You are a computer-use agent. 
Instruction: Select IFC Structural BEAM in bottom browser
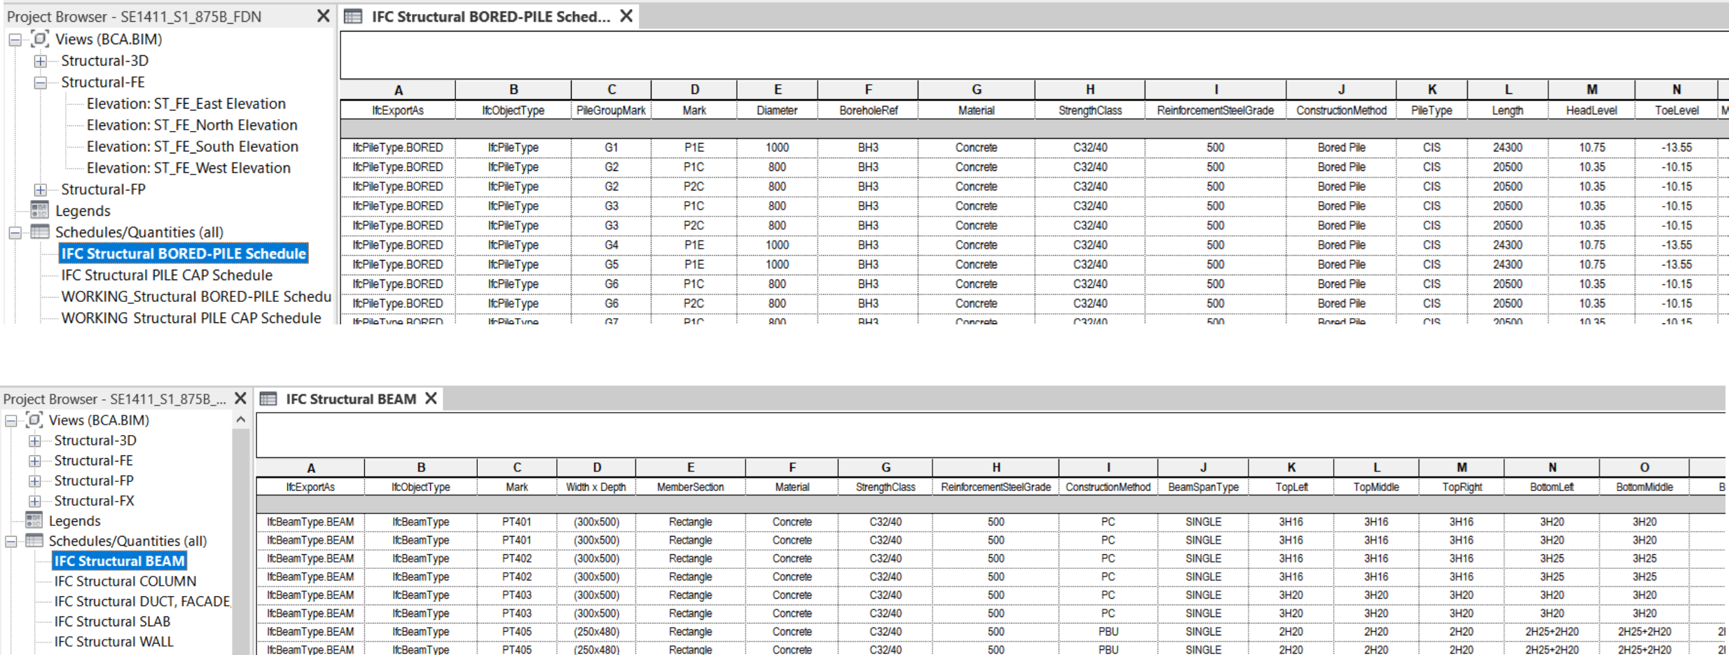[119, 560]
